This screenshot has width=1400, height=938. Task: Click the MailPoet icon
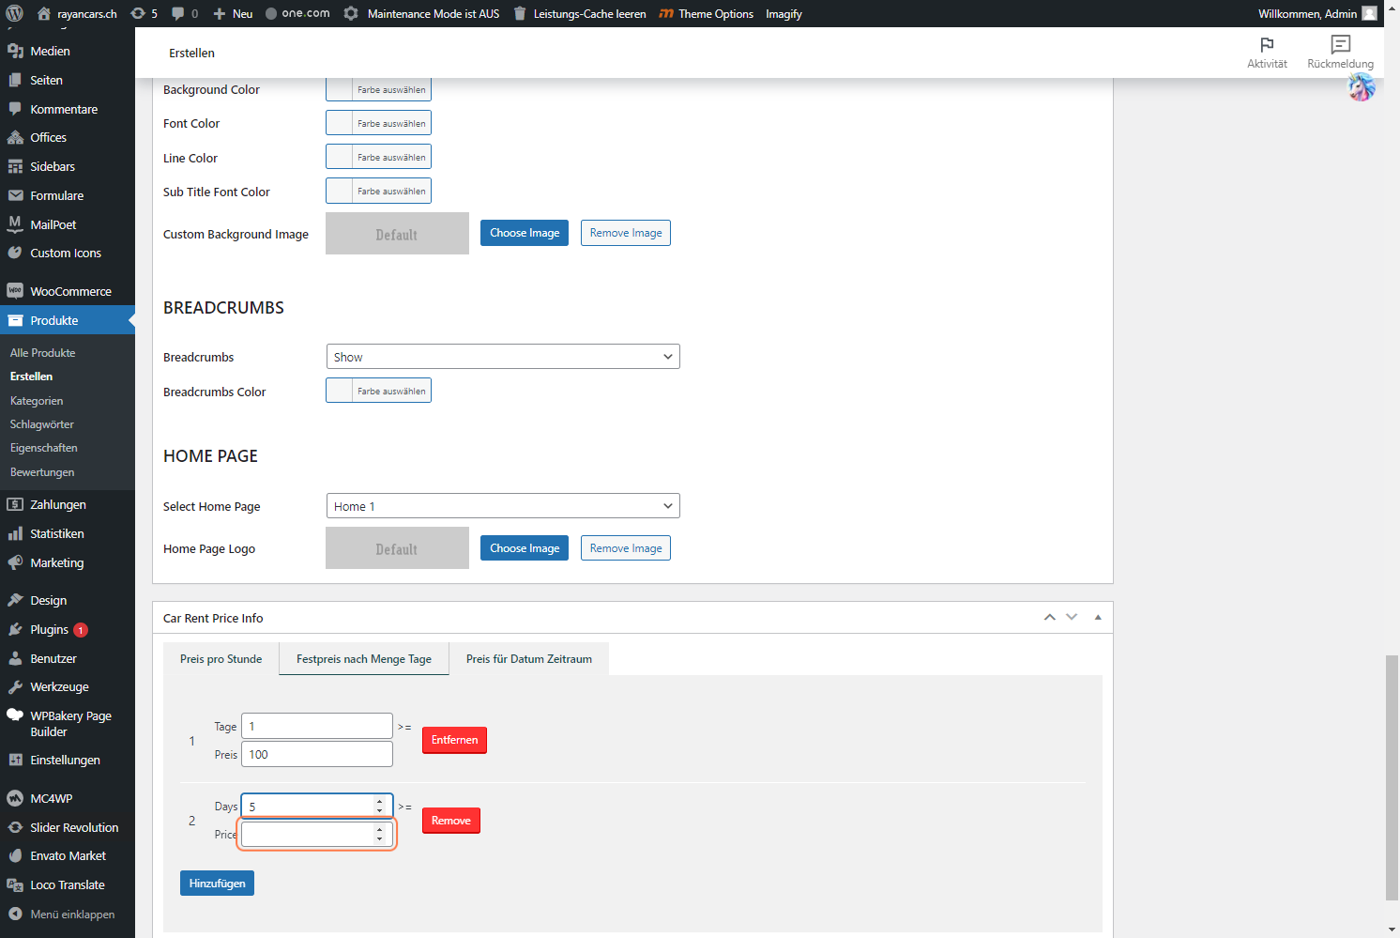click(x=15, y=224)
